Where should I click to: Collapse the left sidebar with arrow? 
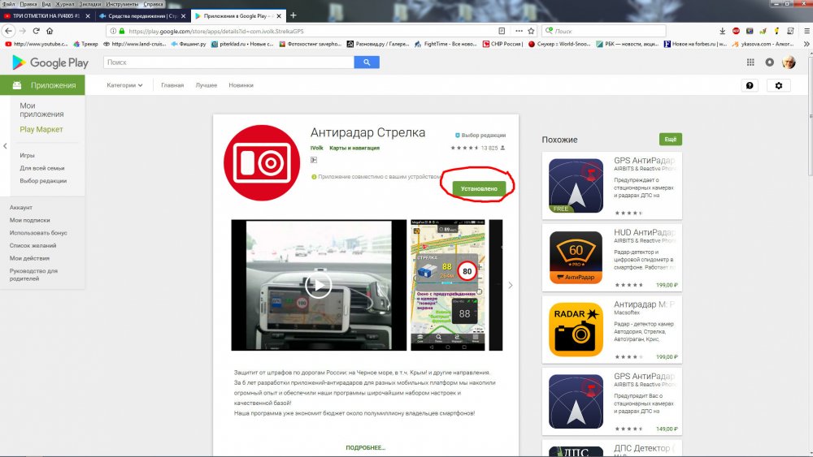tap(5, 146)
